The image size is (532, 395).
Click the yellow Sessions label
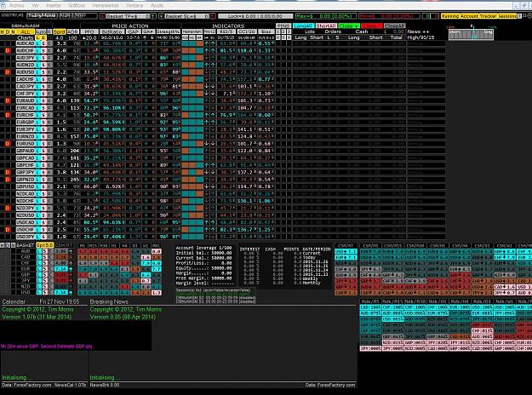[x=506, y=16]
